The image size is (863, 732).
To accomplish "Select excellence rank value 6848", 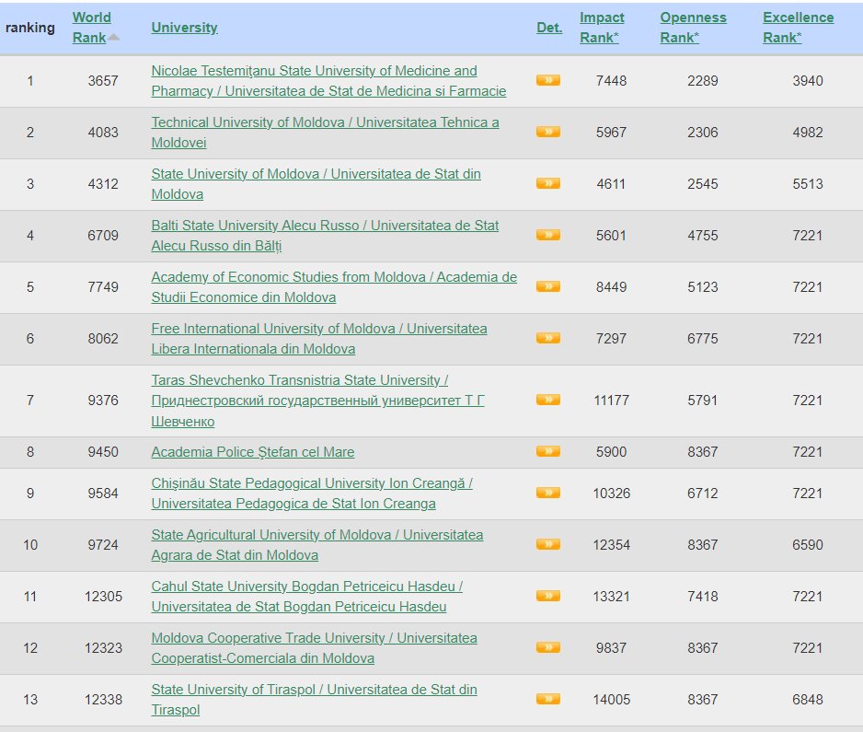I will point(808,700).
